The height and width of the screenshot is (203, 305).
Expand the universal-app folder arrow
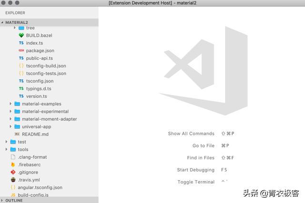10,126
